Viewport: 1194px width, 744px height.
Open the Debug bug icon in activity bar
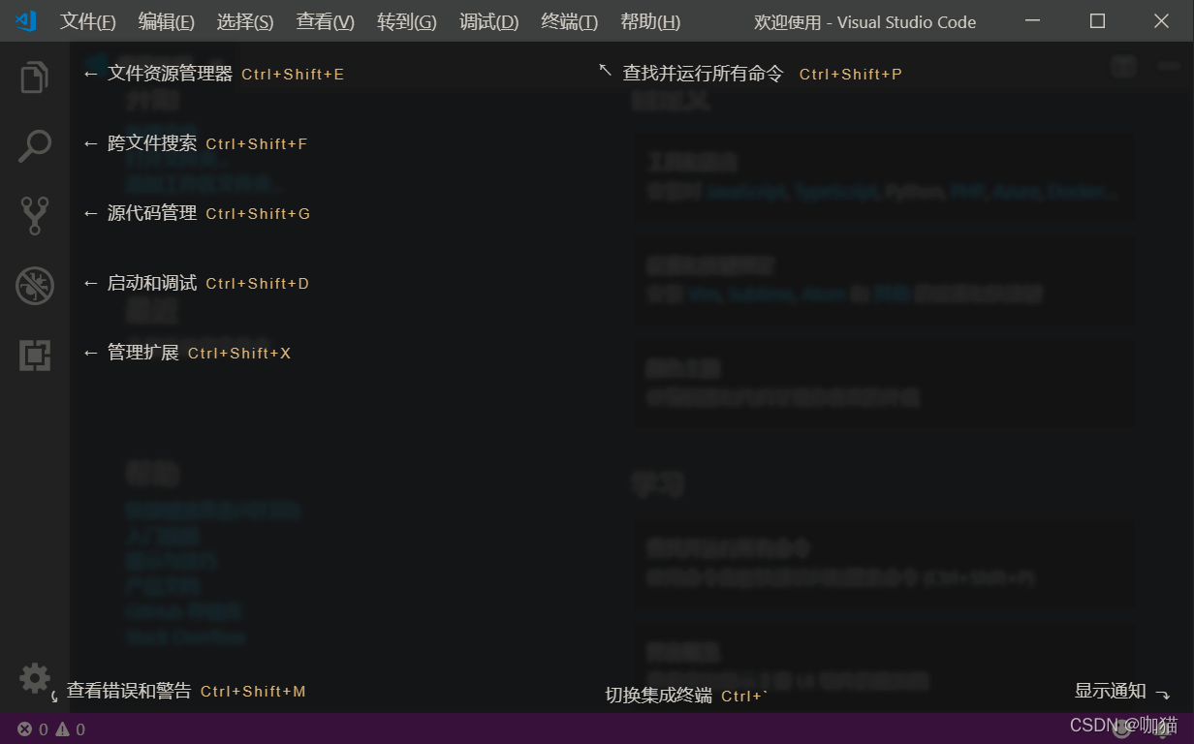point(35,286)
